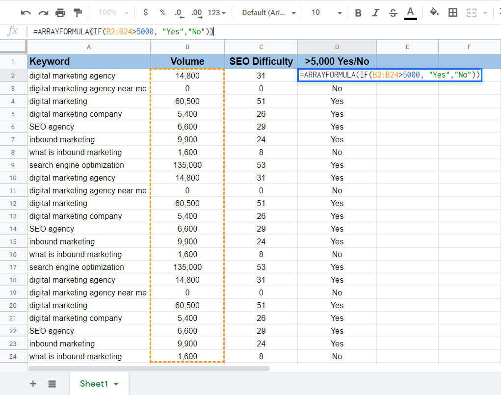Format as currency with dollar icon
The image size is (501, 395).
point(145,13)
